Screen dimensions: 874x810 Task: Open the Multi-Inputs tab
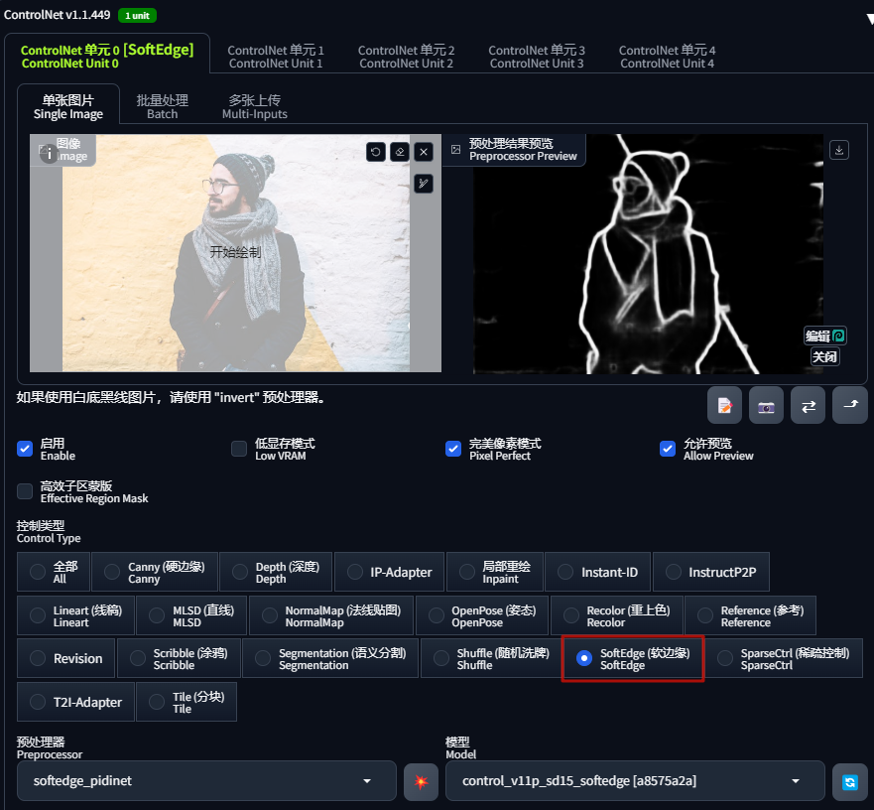tap(255, 106)
